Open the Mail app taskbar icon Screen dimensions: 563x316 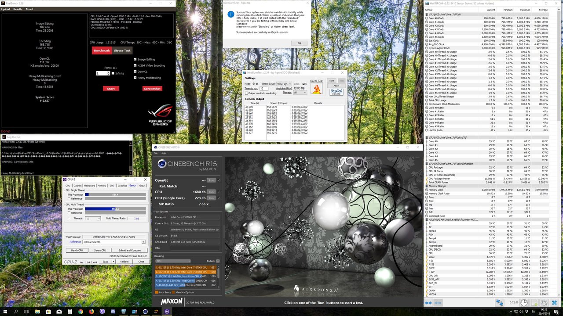[x=59, y=312]
